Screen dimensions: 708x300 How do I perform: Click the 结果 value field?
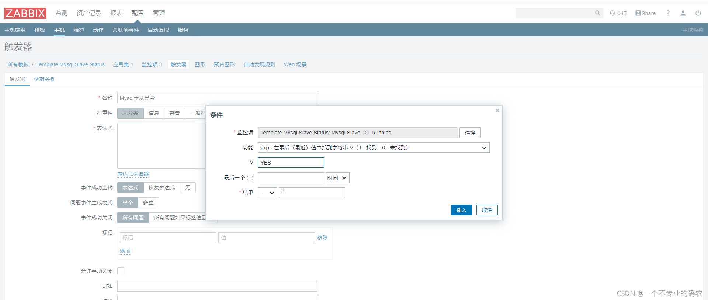(x=312, y=193)
